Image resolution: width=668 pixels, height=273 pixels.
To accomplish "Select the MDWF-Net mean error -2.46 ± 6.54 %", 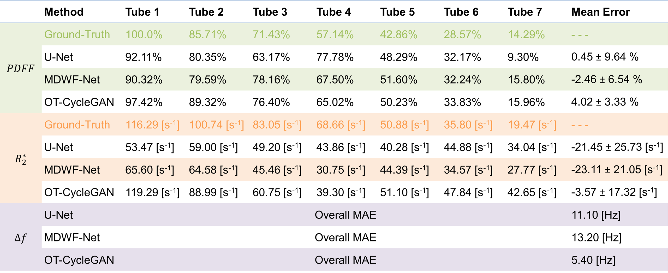I will point(606,80).
